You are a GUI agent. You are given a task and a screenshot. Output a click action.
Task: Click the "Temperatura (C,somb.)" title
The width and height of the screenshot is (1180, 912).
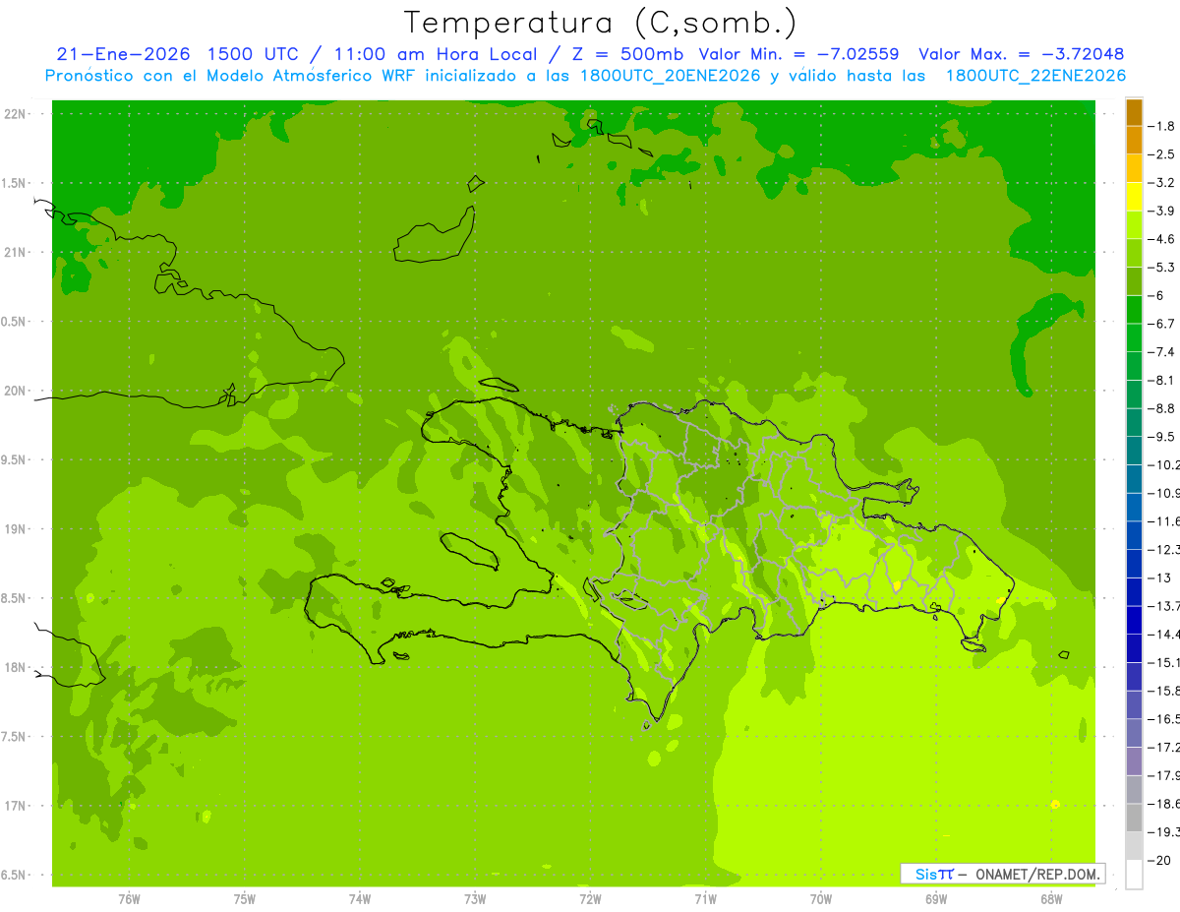[x=601, y=23]
